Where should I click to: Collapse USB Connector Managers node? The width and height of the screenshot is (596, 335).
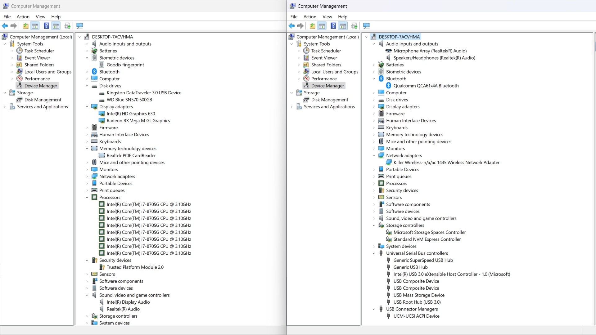pyautogui.click(x=374, y=309)
